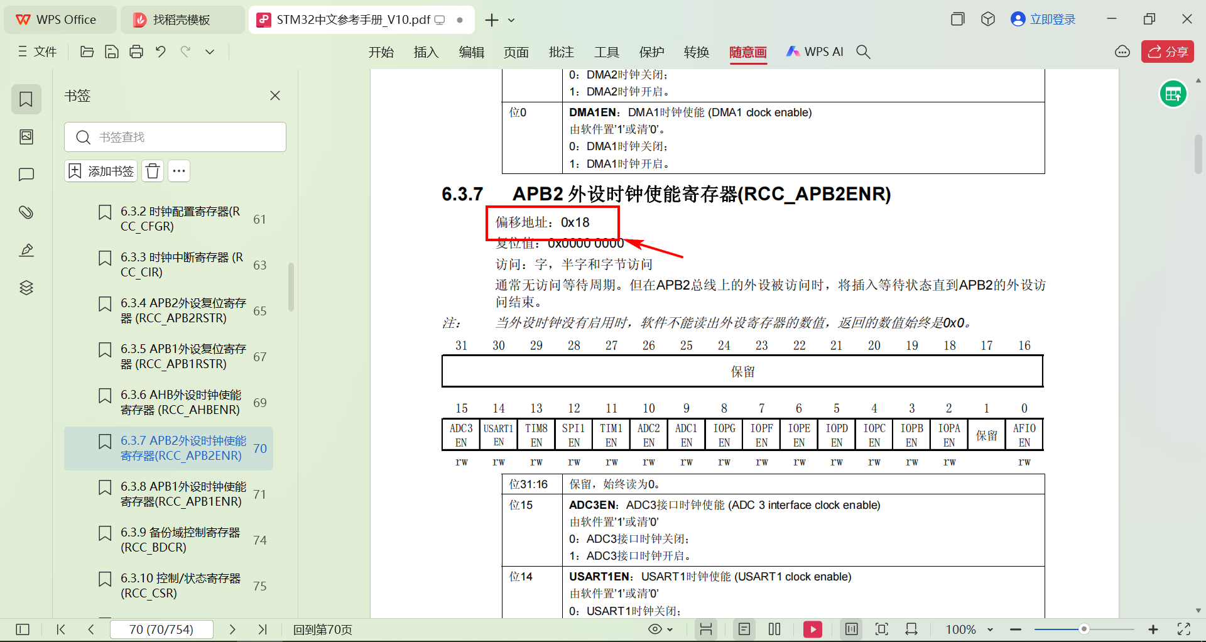Switch to the 批注 ribbon tab
Viewport: 1206px width, 642px height.
(x=561, y=52)
